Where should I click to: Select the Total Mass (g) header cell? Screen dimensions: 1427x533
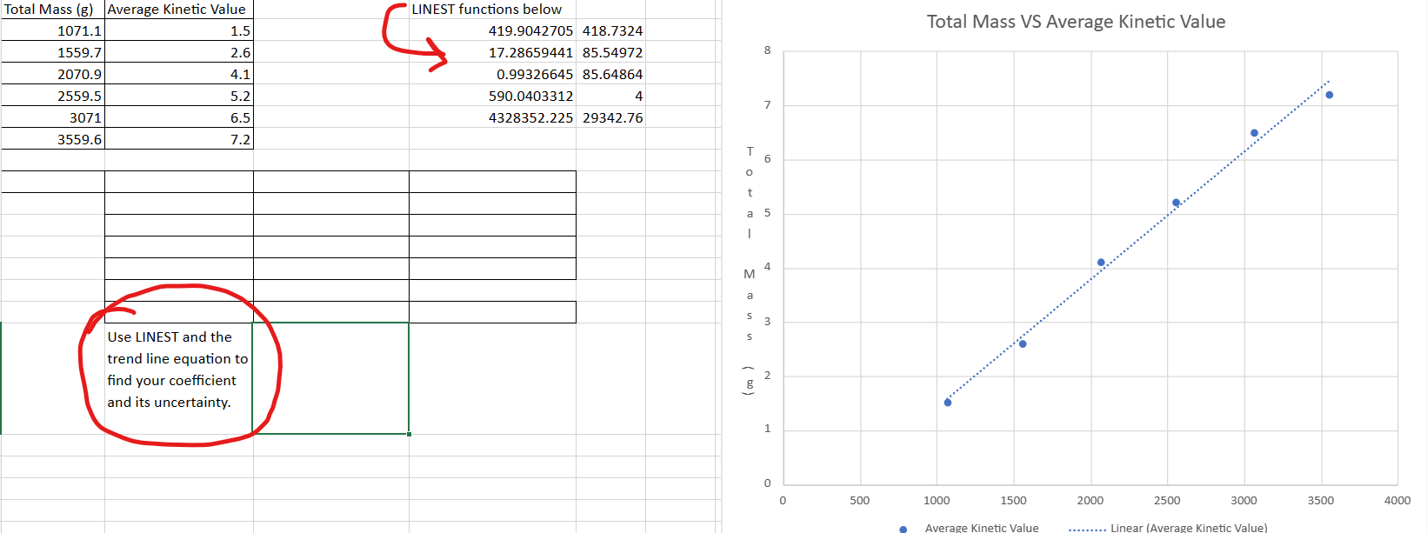coord(52,9)
